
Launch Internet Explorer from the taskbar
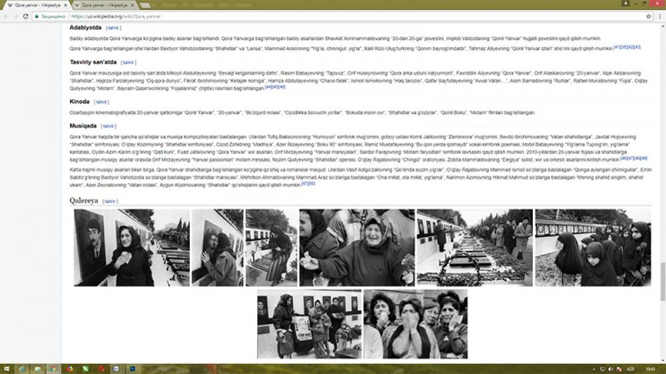tap(23, 368)
